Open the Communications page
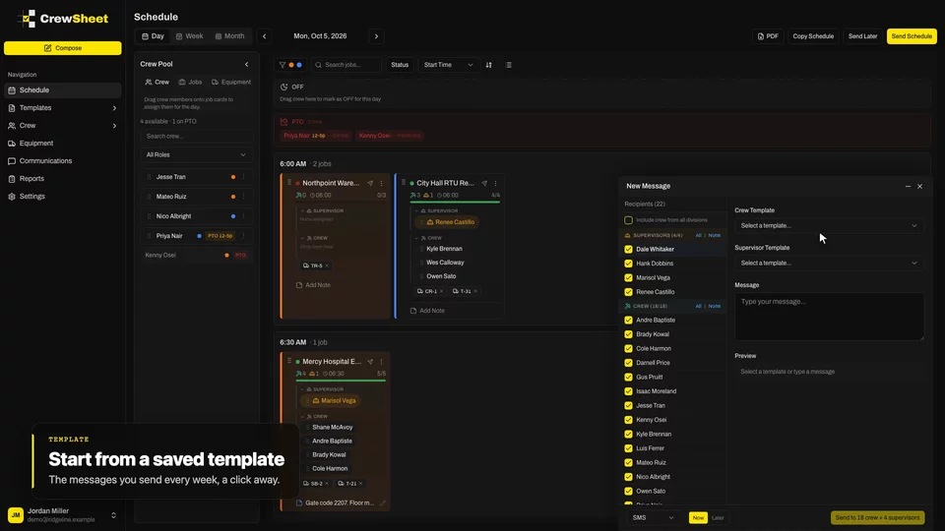 62,160
